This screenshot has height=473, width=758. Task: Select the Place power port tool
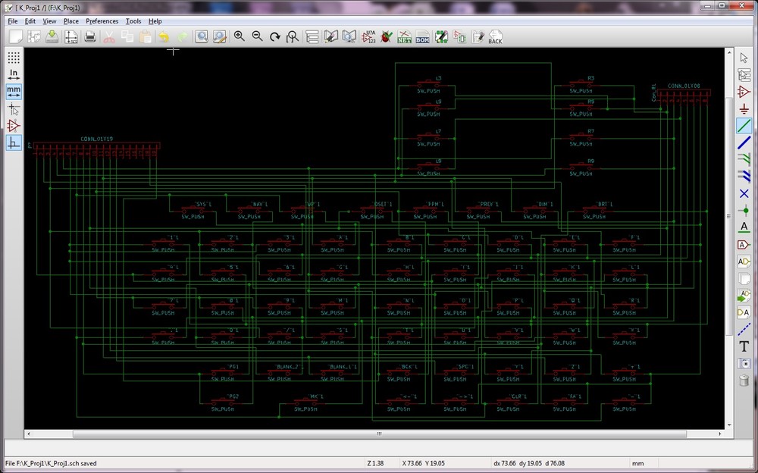tap(744, 109)
